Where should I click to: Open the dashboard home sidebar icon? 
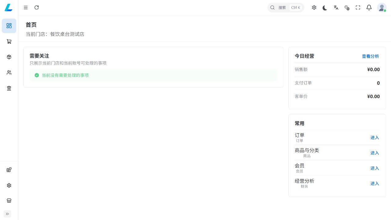9,26
